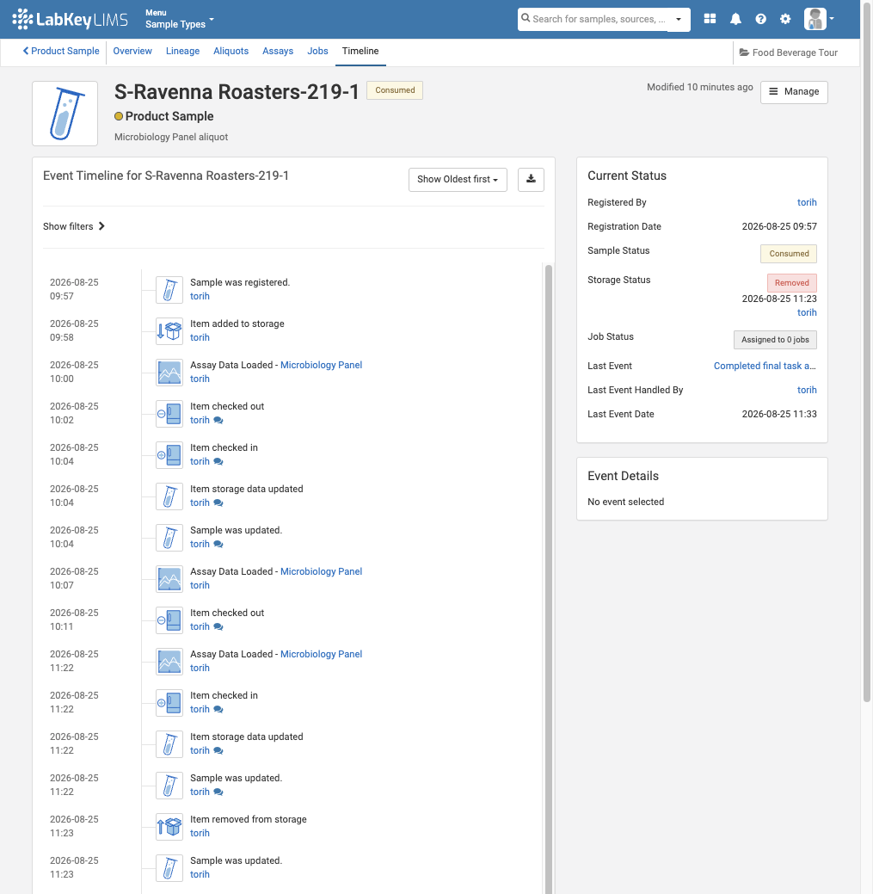Go back to Product Sample
The width and height of the screenshot is (873, 894).
61,51
